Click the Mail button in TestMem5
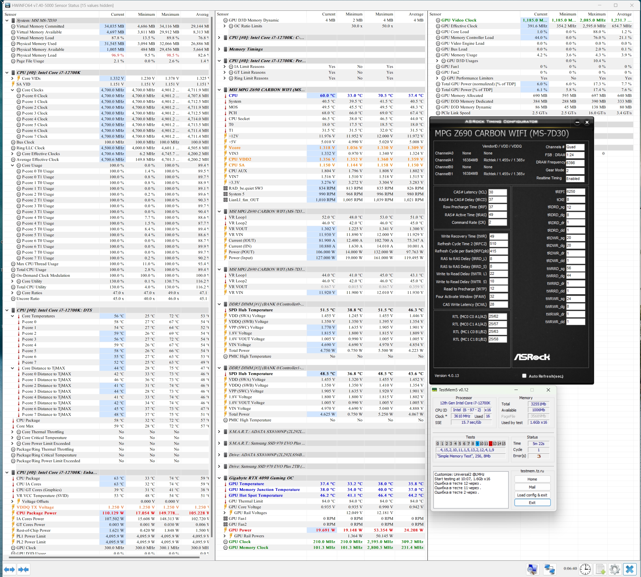Image resolution: width=641 pixels, height=577 pixels. point(532,487)
